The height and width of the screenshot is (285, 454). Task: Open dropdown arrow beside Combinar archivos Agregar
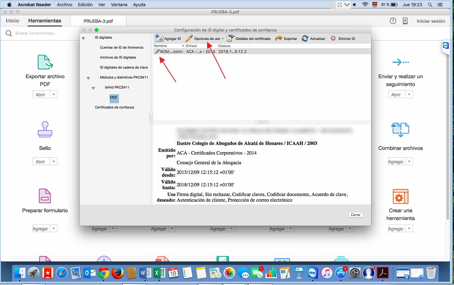409,161
